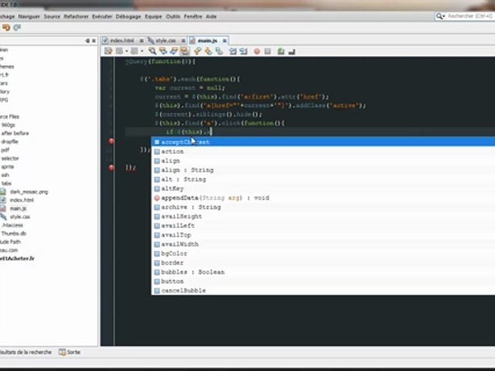Select acceptCharset in autocomplete list
The width and height of the screenshot is (495, 371).
click(x=323, y=142)
